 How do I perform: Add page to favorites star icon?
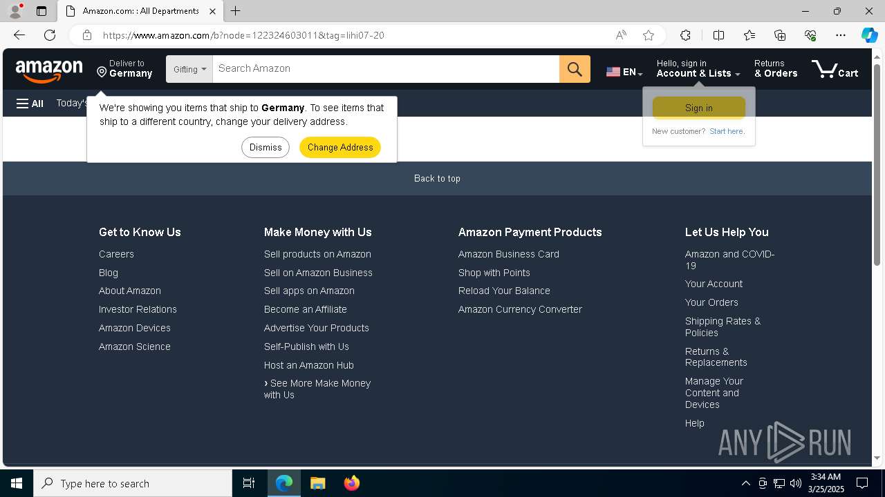coord(649,35)
